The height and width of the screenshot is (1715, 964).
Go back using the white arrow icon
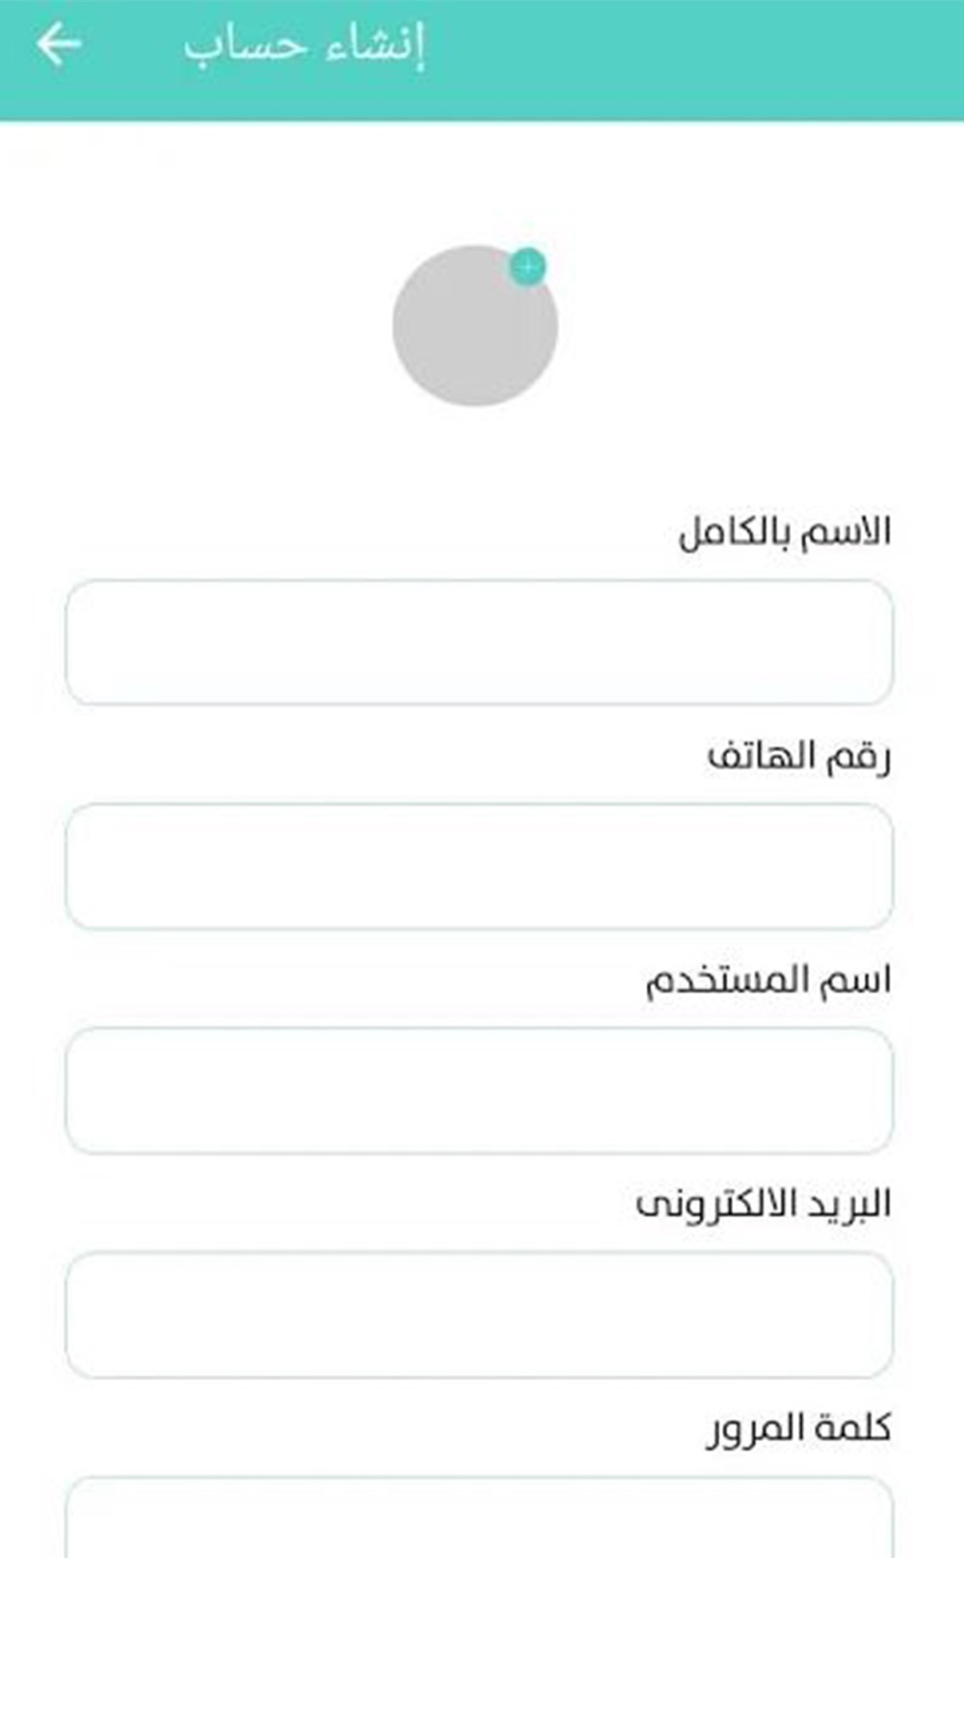(58, 44)
